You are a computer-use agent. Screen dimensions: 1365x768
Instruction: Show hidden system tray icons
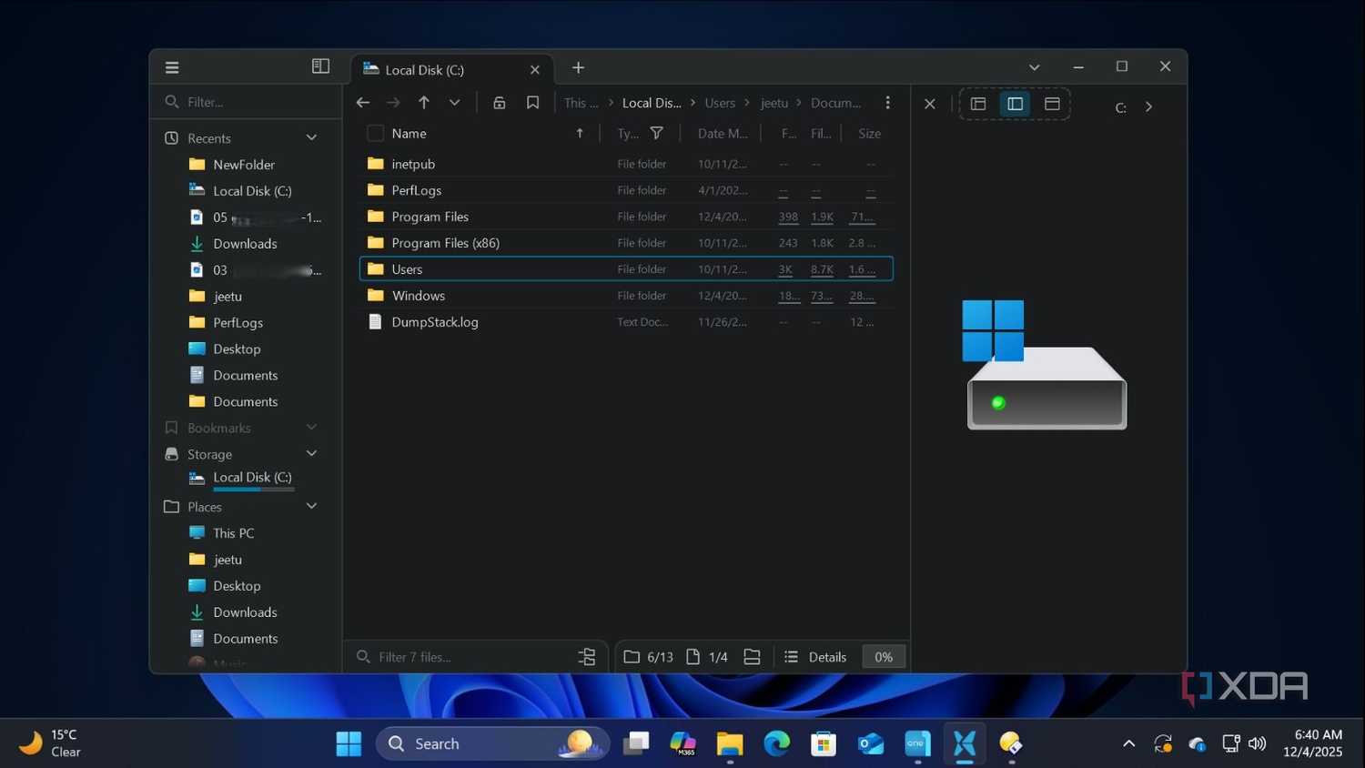click(1128, 743)
